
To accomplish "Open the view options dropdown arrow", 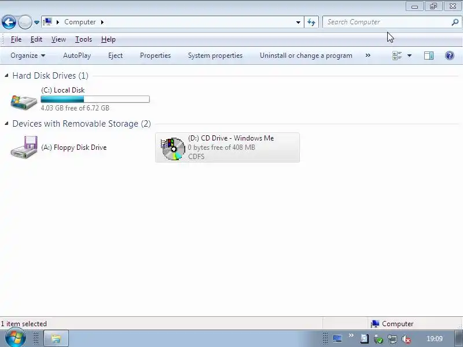I will [x=409, y=56].
